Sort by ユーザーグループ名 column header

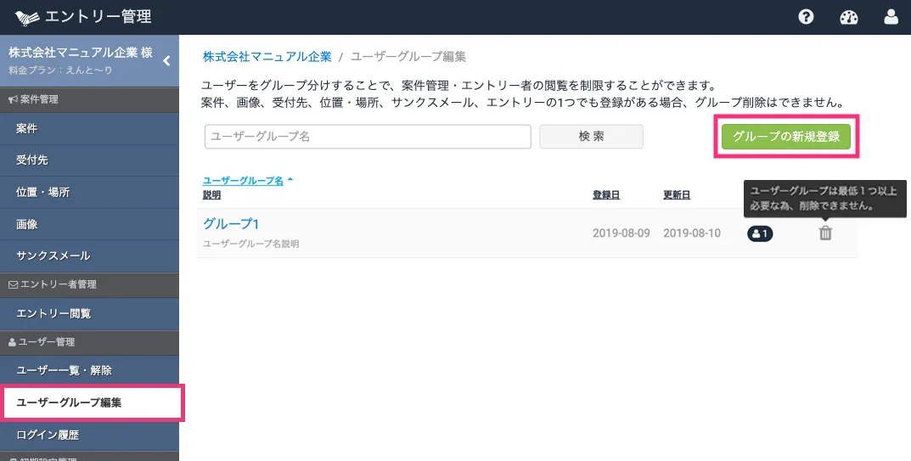point(243,181)
